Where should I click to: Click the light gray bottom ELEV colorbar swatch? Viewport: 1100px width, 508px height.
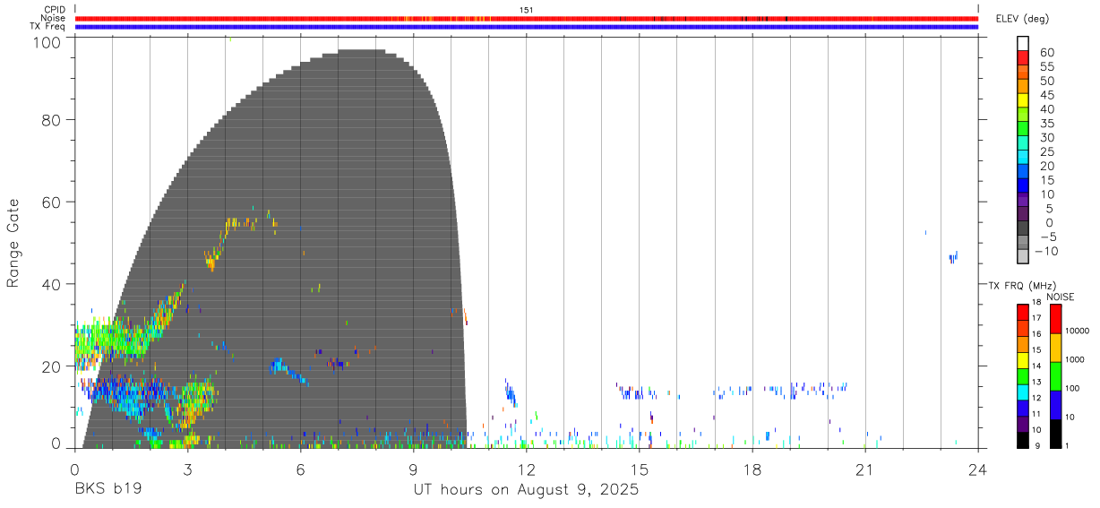pyautogui.click(x=1023, y=257)
